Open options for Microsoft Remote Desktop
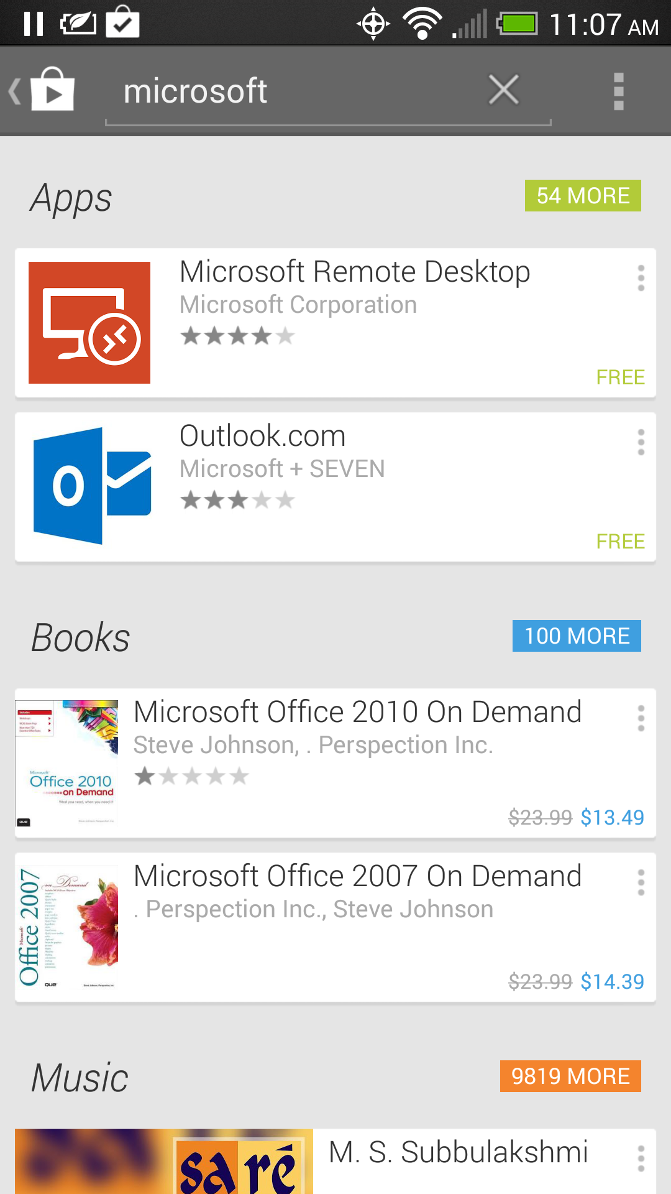Image resolution: width=671 pixels, height=1194 pixels. [x=641, y=278]
